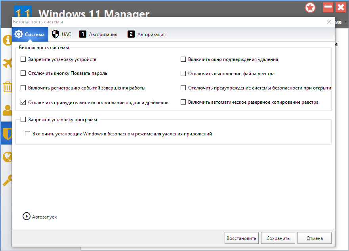This screenshot has width=349, height=251.
Task: Click the UAC shield icon
Action: (55, 34)
